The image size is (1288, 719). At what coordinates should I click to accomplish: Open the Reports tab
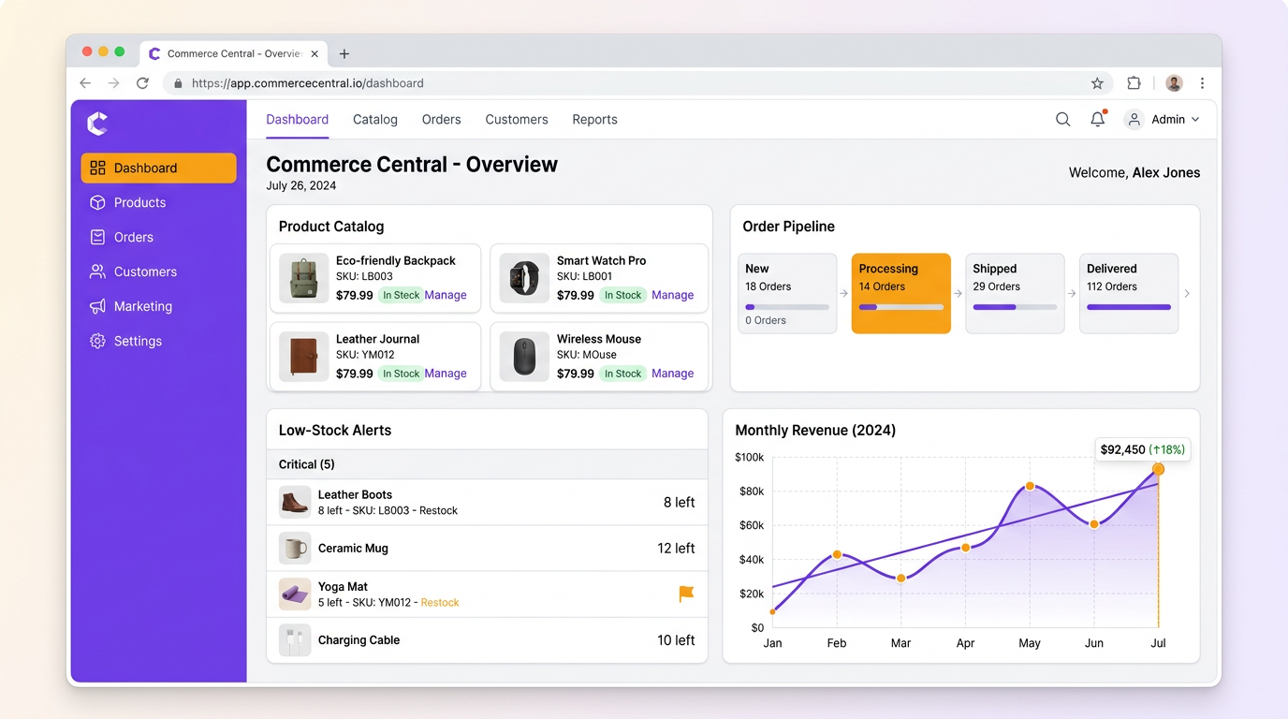click(x=594, y=120)
